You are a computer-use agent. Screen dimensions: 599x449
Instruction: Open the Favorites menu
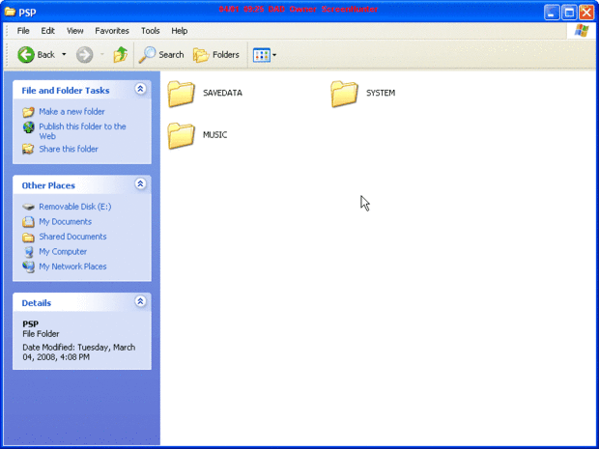112,31
